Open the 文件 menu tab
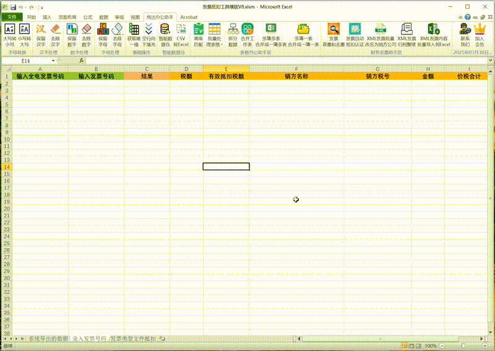495x351 pixels. point(11,17)
